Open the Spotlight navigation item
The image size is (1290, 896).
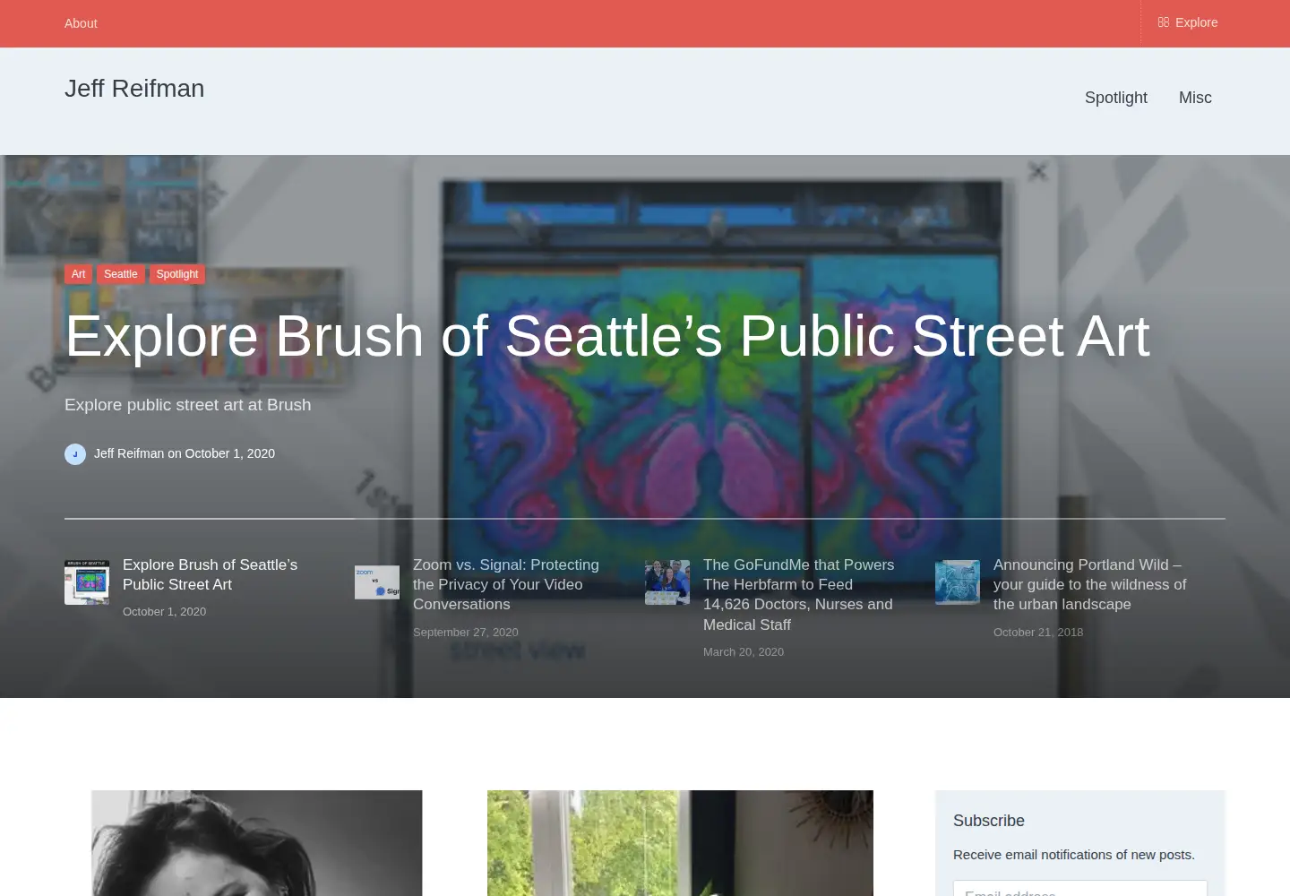(1115, 98)
